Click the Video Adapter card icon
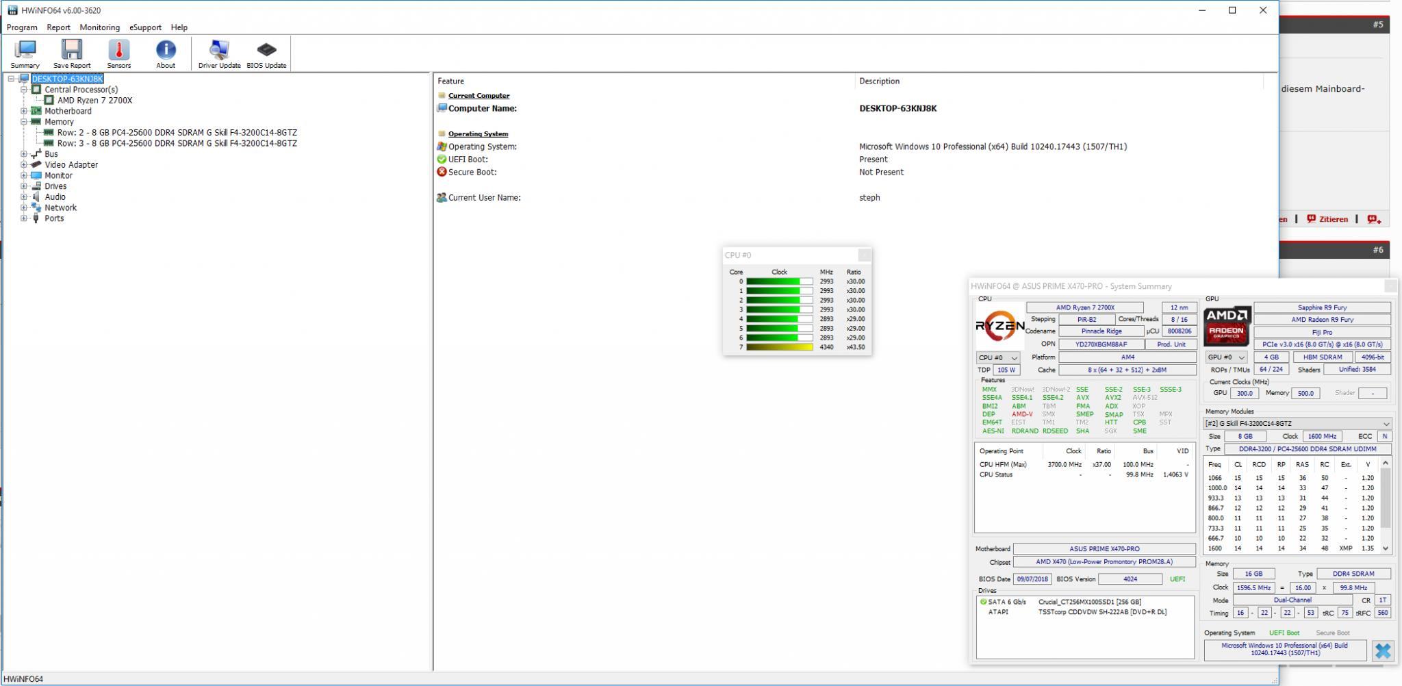1402x686 pixels. pyautogui.click(x=36, y=164)
